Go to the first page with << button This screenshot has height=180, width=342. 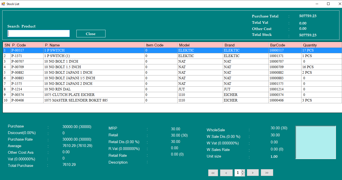click(213, 173)
